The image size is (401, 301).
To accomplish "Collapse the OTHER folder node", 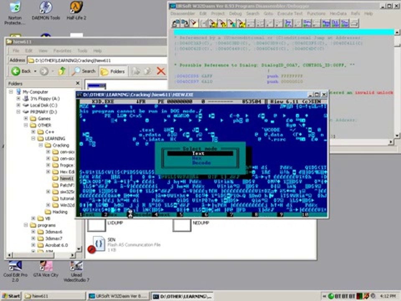I will 25,125.
